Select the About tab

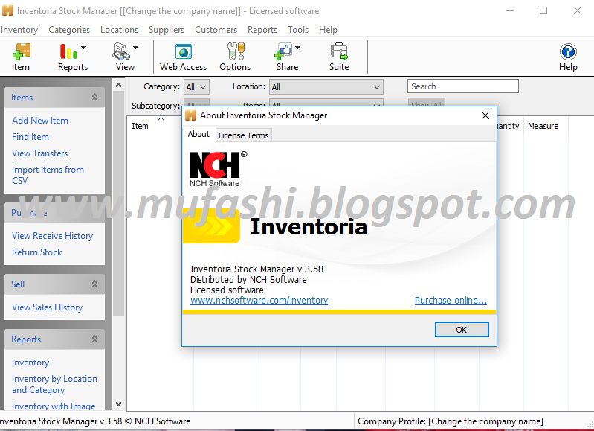click(x=199, y=134)
